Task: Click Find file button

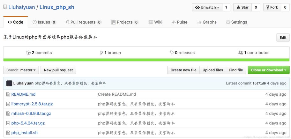Action: (236, 70)
